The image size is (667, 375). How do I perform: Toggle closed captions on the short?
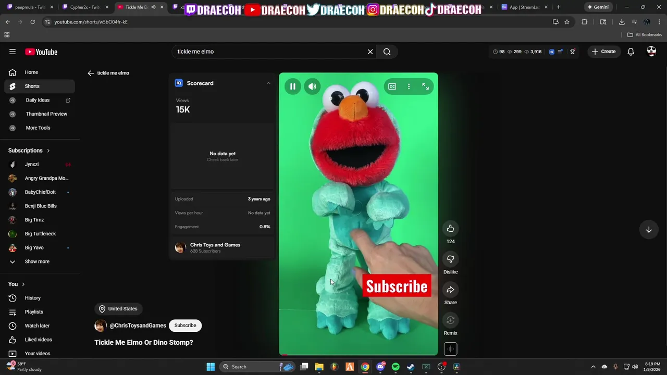pos(392,86)
